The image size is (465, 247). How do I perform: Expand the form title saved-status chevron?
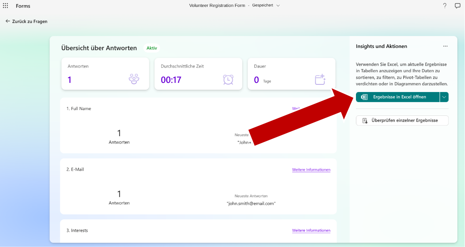tap(278, 6)
